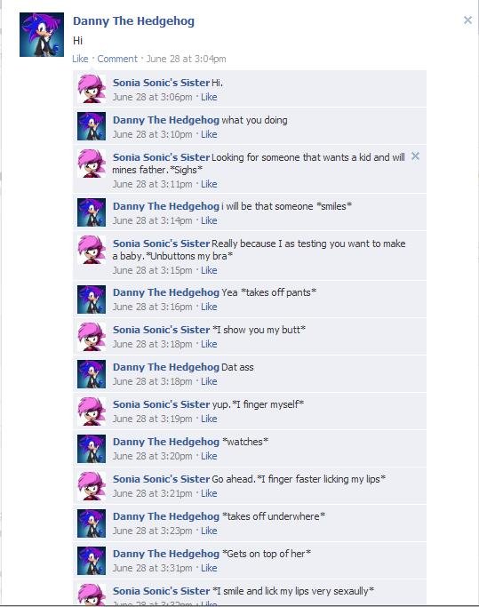Viewport: 479px width, 607px height.
Task: Remove the 'Looking for someone' comment via X
Action: [415, 156]
